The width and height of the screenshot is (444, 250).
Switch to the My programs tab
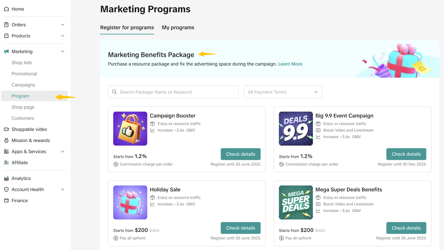[x=178, y=27]
